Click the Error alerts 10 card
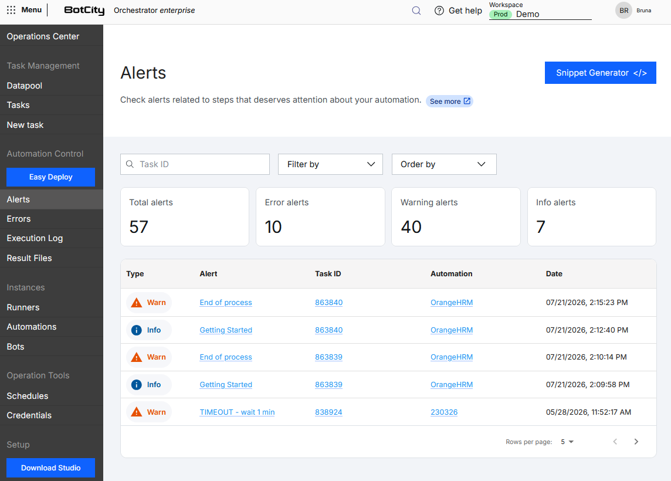Image resolution: width=671 pixels, height=481 pixels. click(x=320, y=216)
